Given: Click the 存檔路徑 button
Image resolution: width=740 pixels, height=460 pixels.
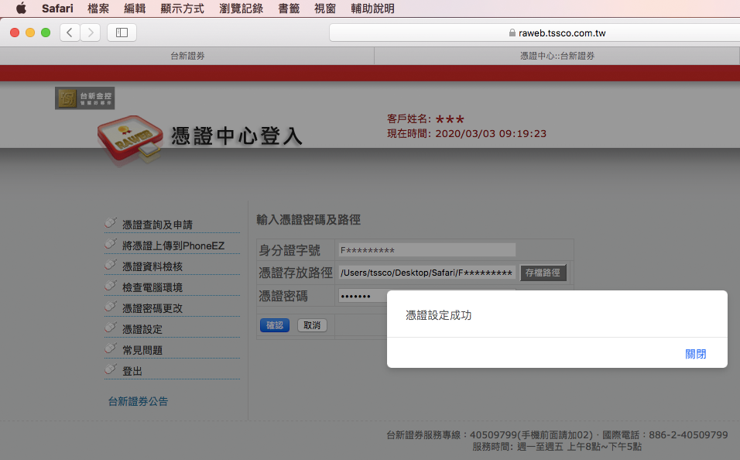Looking at the screenshot, I should click(543, 273).
